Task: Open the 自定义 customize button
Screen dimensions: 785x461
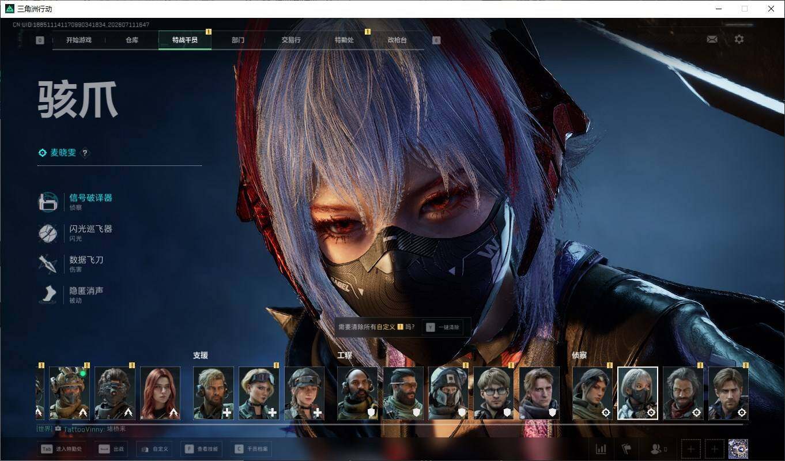Action: coord(154,449)
